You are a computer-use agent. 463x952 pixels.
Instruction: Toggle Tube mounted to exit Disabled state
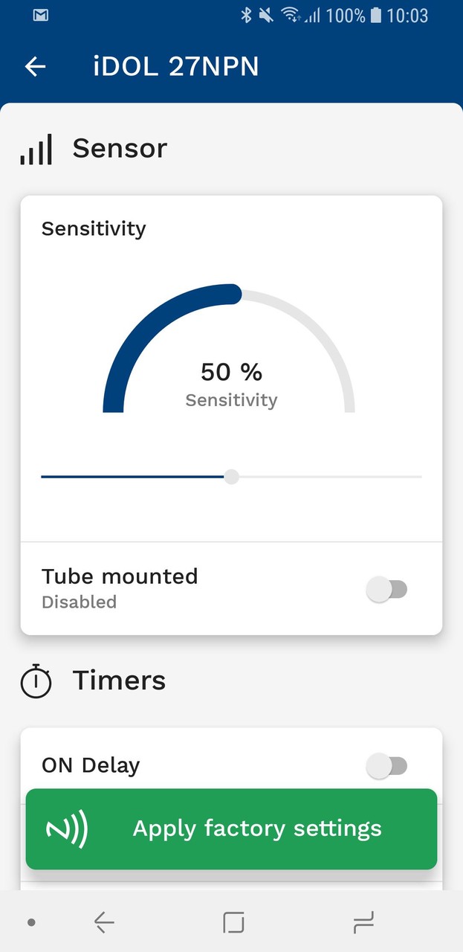click(x=387, y=588)
